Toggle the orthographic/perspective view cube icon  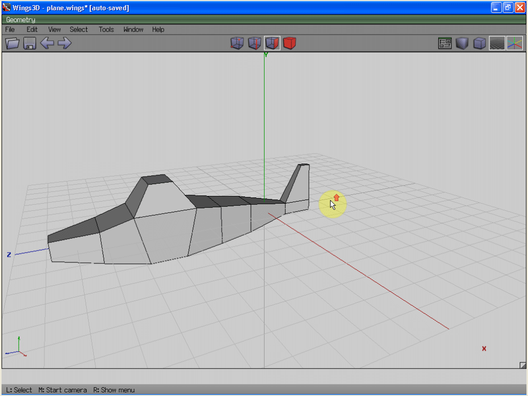[480, 43]
